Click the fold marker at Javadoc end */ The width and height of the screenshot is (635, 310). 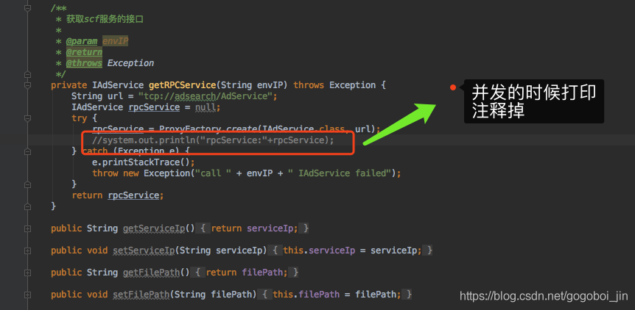point(27,74)
